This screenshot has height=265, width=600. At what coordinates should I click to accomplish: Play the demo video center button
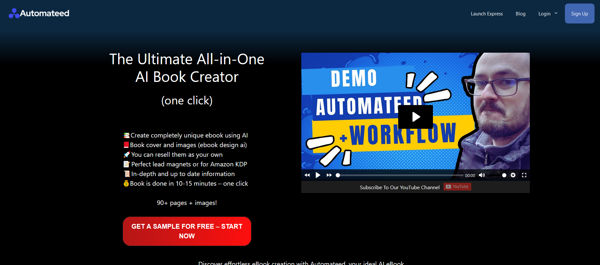point(416,117)
